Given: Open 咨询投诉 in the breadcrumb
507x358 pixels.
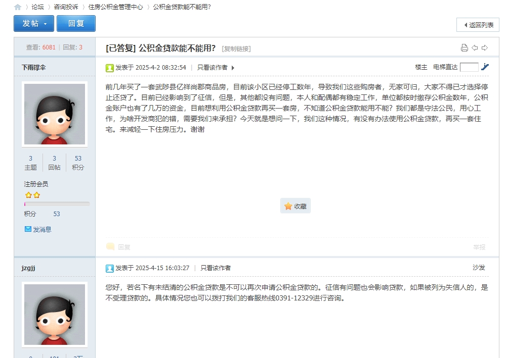Looking at the screenshot, I should tap(66, 7).
